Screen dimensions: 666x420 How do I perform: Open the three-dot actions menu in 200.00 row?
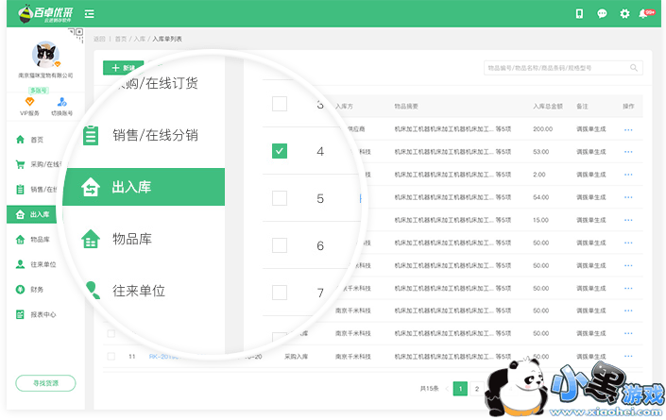628,128
